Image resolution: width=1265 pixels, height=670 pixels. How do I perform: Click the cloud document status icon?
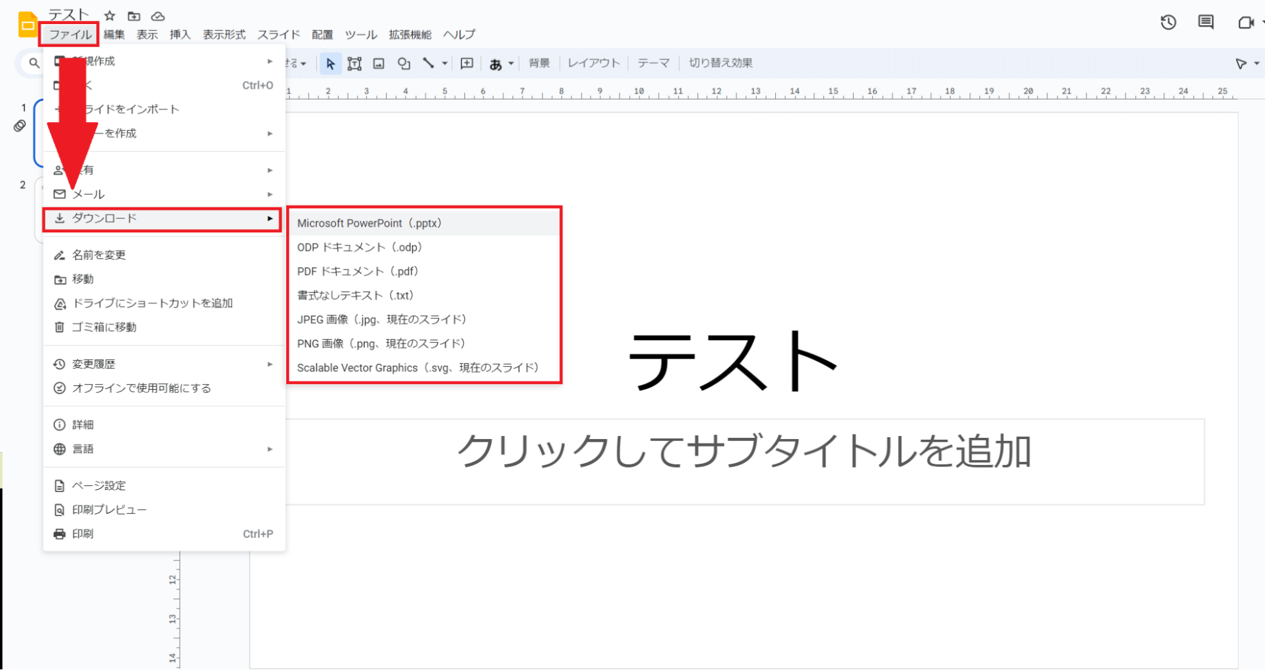[158, 16]
